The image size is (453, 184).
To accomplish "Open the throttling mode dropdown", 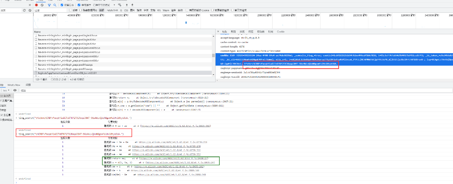I will [104, 5].
